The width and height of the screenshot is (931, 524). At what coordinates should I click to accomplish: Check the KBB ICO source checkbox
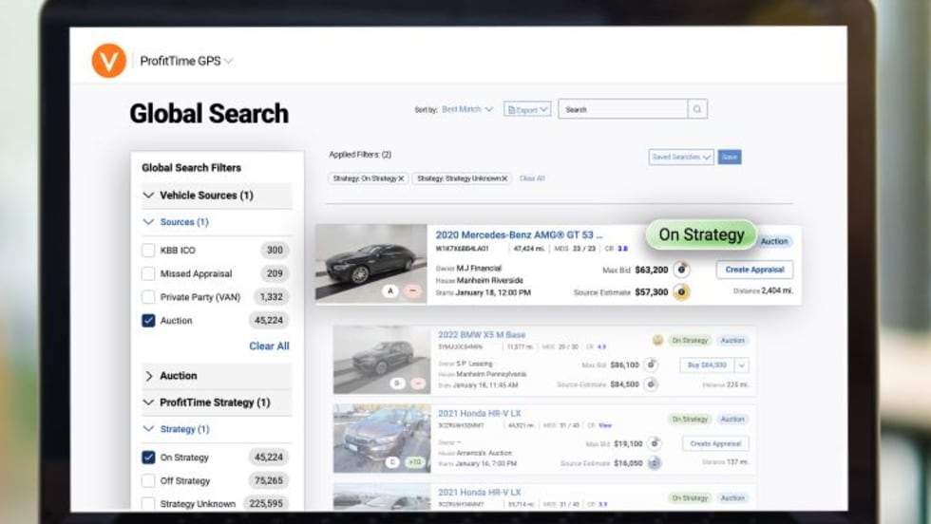[148, 251]
